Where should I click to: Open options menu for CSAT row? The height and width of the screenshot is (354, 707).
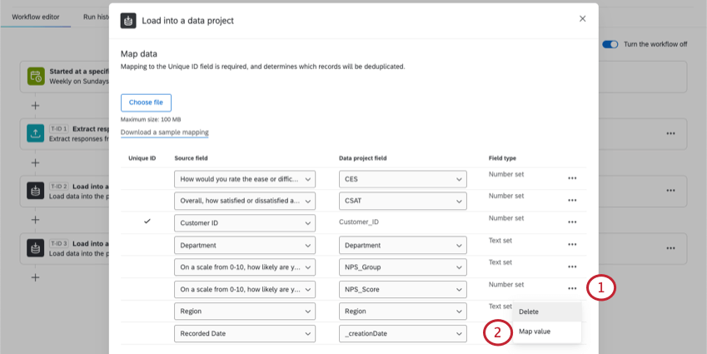pyautogui.click(x=572, y=201)
